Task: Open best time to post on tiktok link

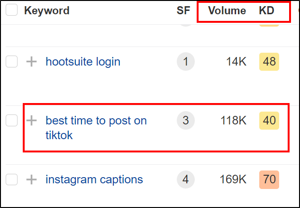Action: [96, 121]
